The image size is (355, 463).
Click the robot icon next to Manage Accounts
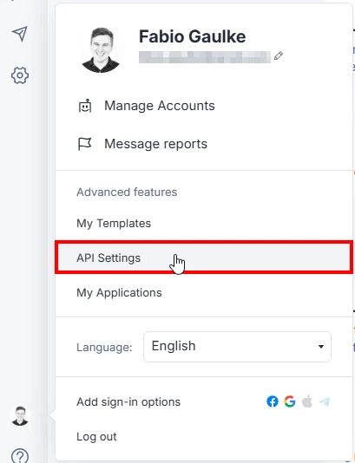(85, 106)
